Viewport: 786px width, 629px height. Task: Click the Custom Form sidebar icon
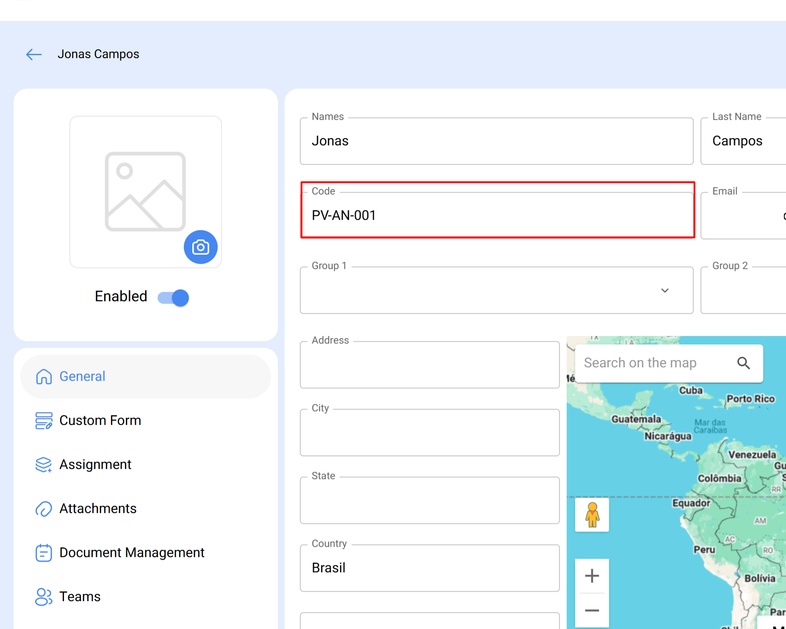pyautogui.click(x=44, y=421)
